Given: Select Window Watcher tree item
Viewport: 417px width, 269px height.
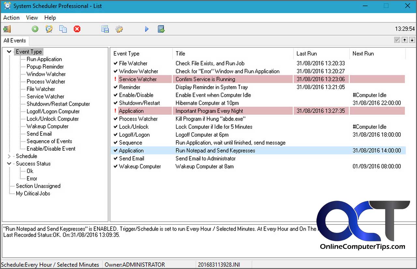Looking at the screenshot, I should (46, 74).
